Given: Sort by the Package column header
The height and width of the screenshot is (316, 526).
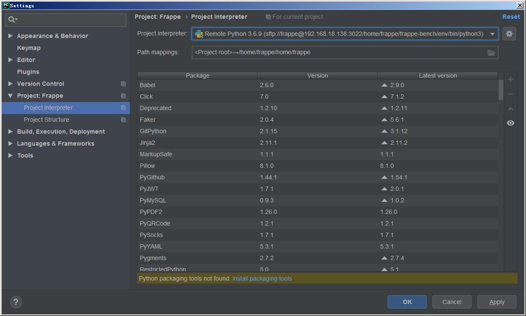Looking at the screenshot, I should [198, 76].
